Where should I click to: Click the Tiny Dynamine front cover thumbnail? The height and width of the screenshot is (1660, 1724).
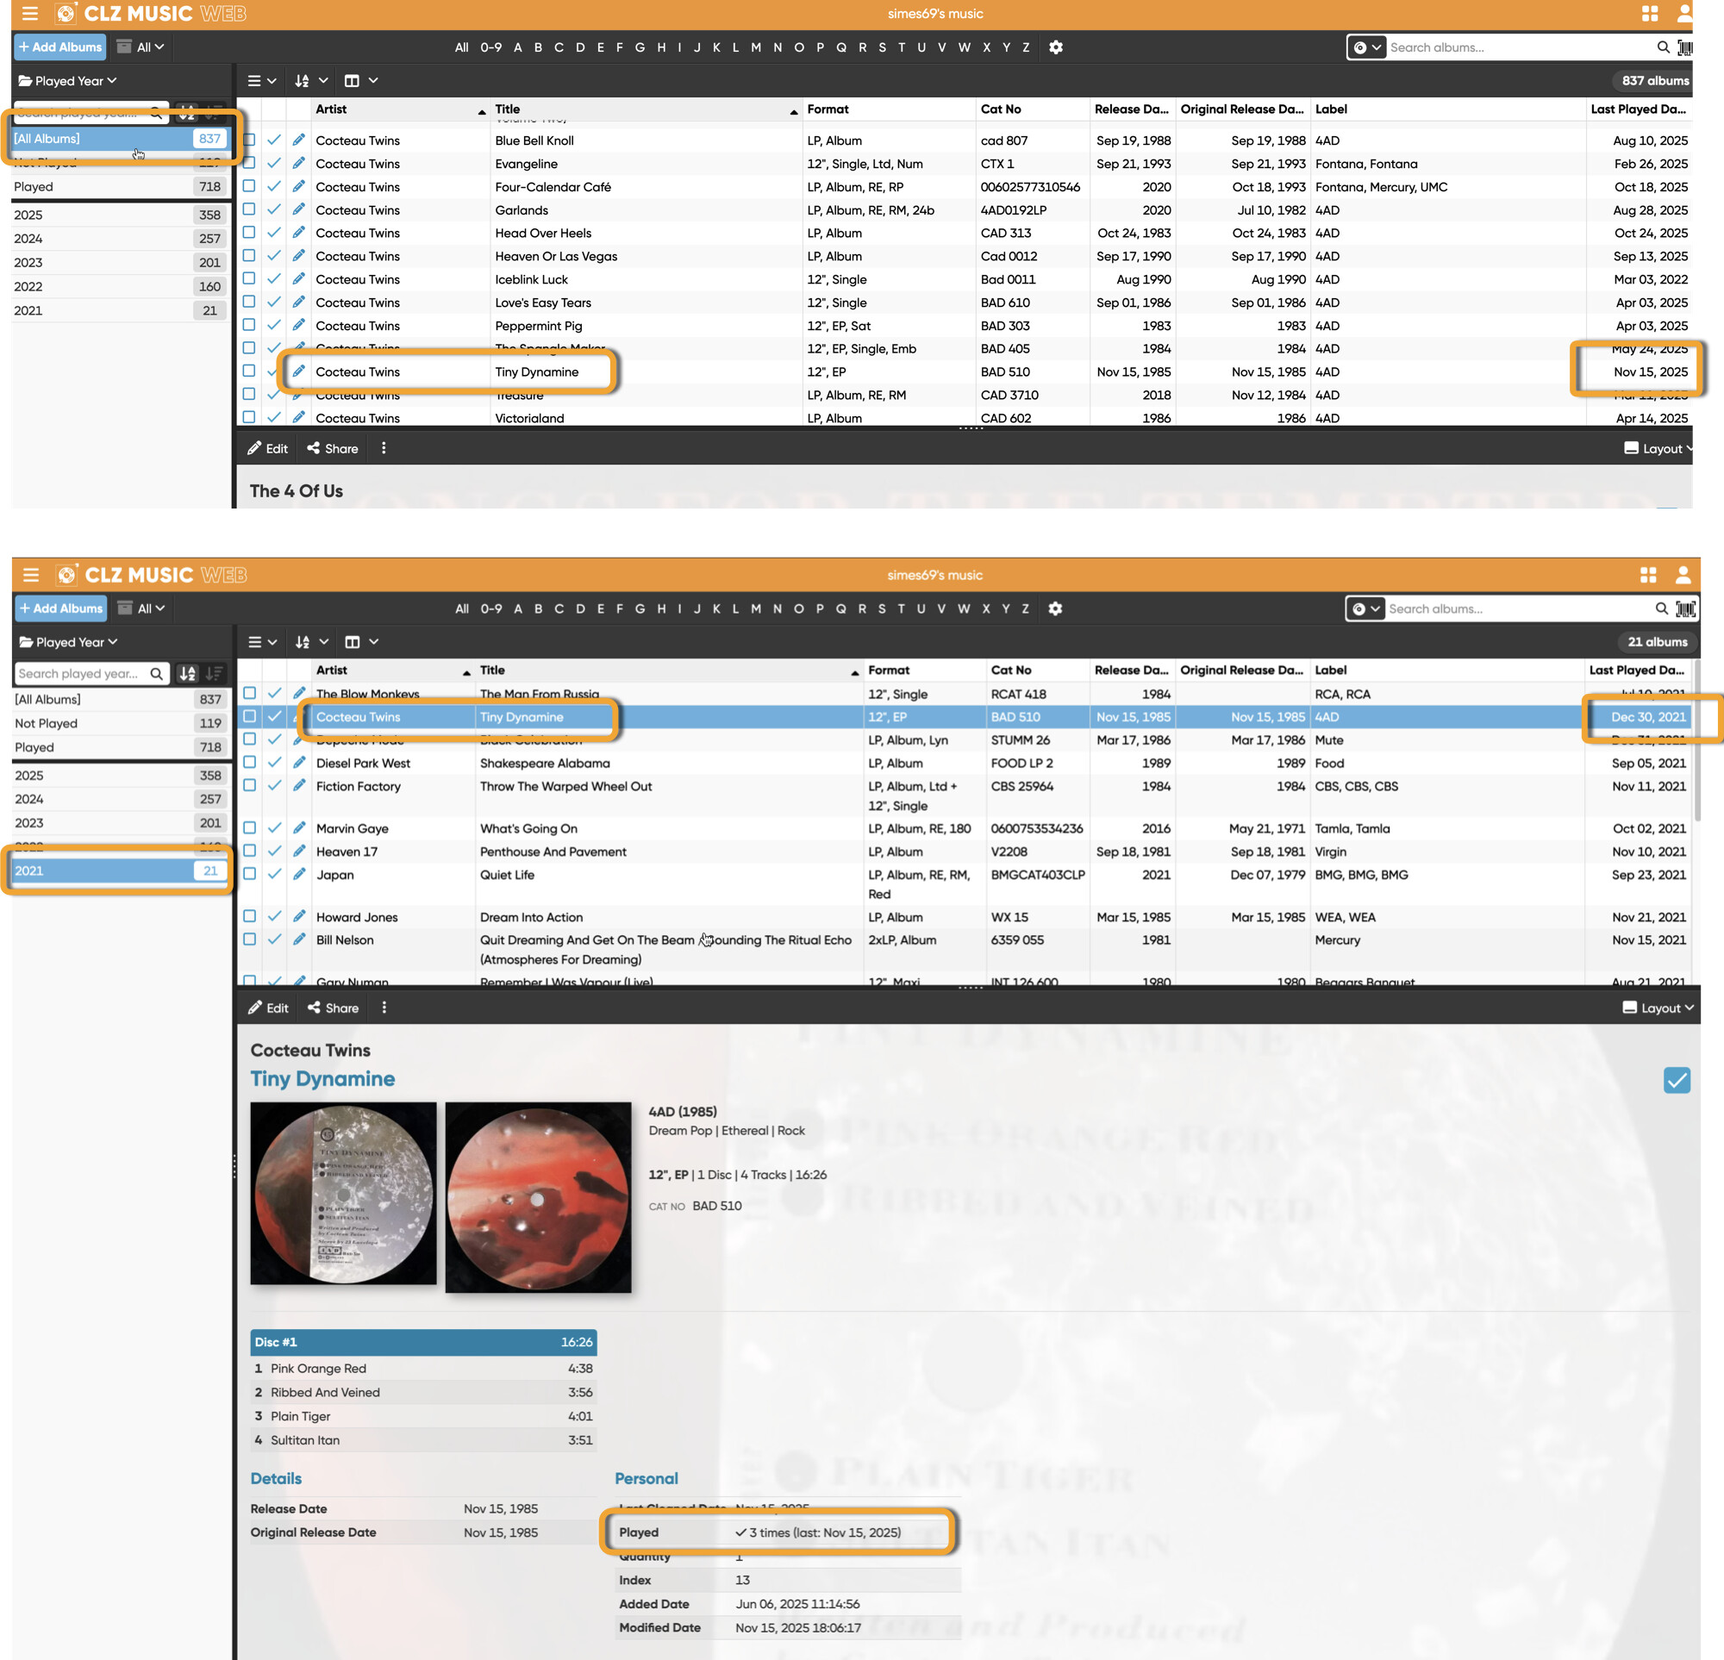click(343, 1193)
